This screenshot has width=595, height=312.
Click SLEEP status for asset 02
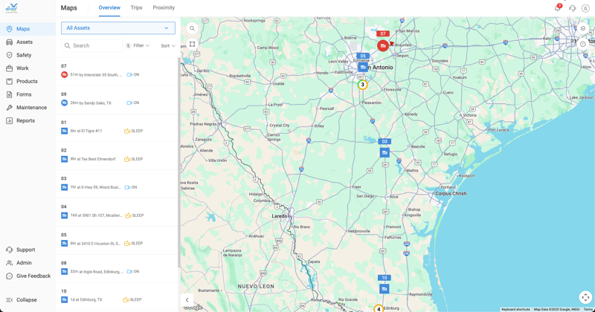coord(134,159)
